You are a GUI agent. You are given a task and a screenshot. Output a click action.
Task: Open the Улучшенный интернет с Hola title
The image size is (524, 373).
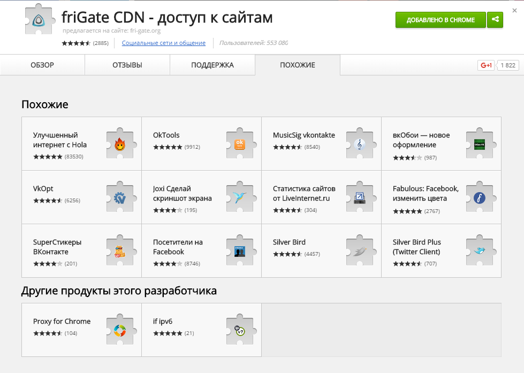pos(60,140)
